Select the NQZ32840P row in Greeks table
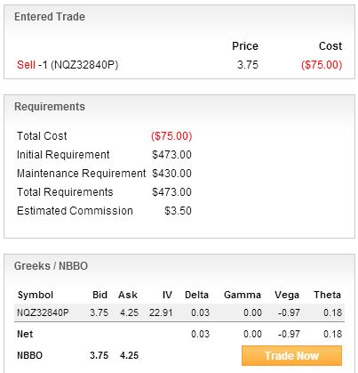 179,312
